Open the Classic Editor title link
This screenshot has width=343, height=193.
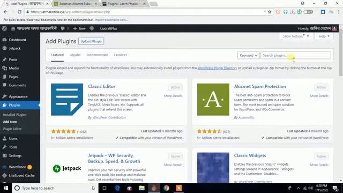click(x=101, y=86)
